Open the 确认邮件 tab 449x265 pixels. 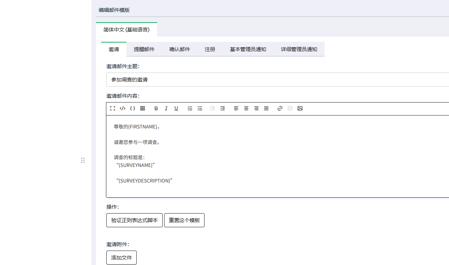180,49
